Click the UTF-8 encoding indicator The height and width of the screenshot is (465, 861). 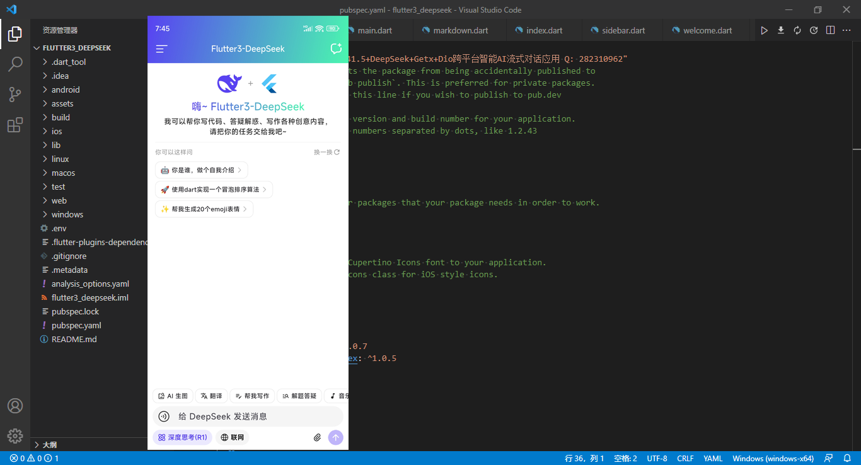[657, 458]
